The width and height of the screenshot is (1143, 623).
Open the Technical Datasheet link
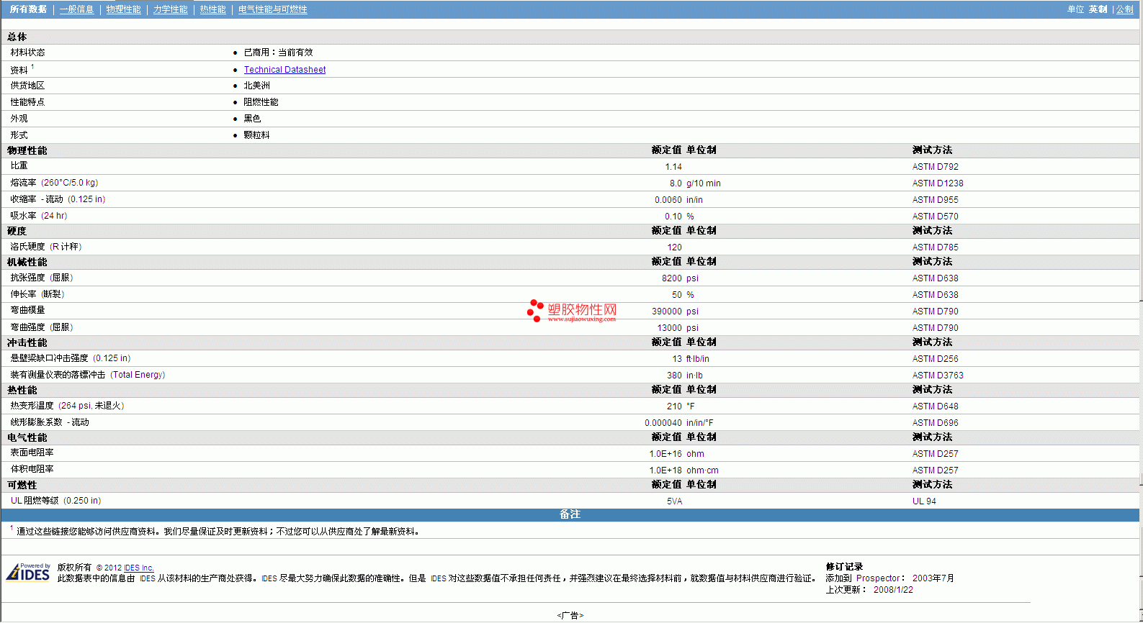[284, 70]
